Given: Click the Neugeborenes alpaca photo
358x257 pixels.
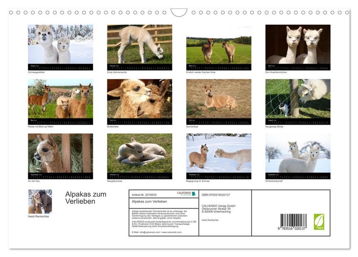Looking at the screenshot, I should (x=139, y=156).
